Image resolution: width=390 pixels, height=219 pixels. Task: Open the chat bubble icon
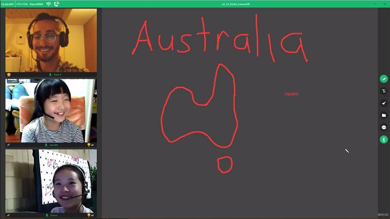pos(384,128)
